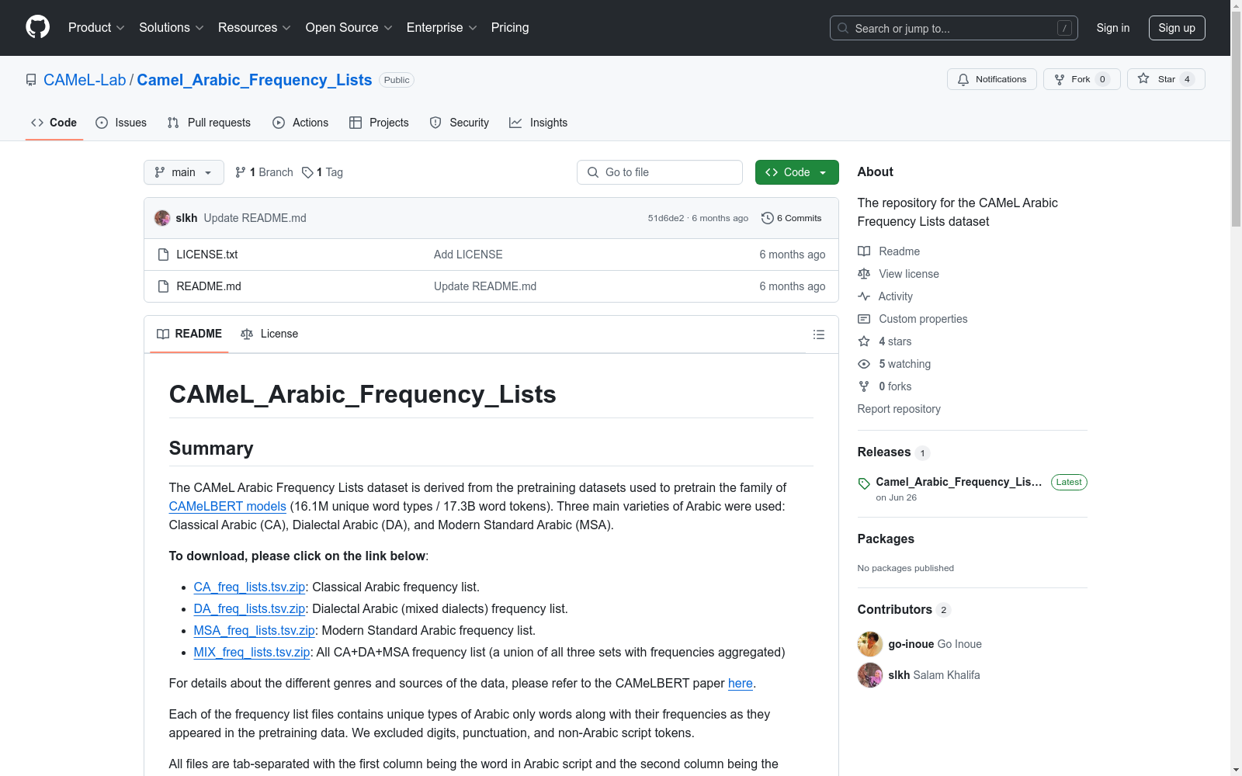This screenshot has height=776, width=1242.
Task: Open the 1 Tag link
Action: pyautogui.click(x=323, y=172)
